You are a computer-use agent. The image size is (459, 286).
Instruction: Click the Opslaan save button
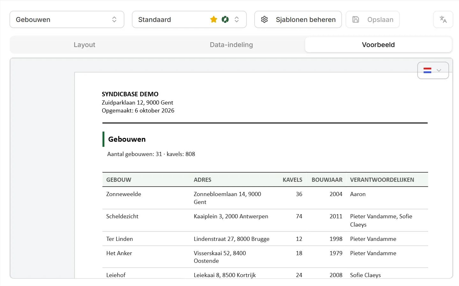(373, 19)
